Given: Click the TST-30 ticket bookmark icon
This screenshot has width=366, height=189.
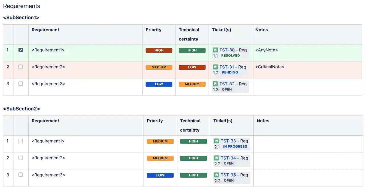Looking at the screenshot, I should point(215,50).
